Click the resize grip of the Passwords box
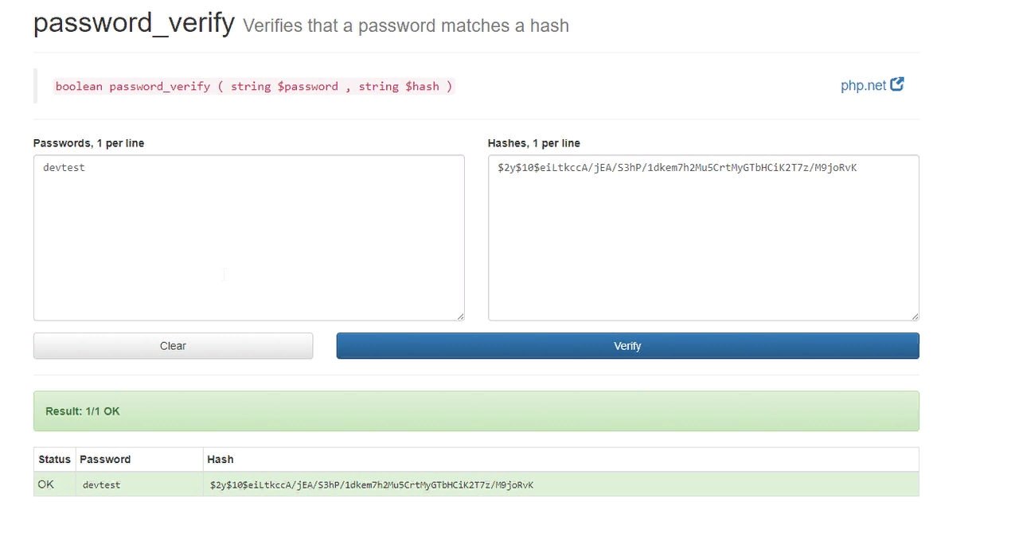 [460, 316]
